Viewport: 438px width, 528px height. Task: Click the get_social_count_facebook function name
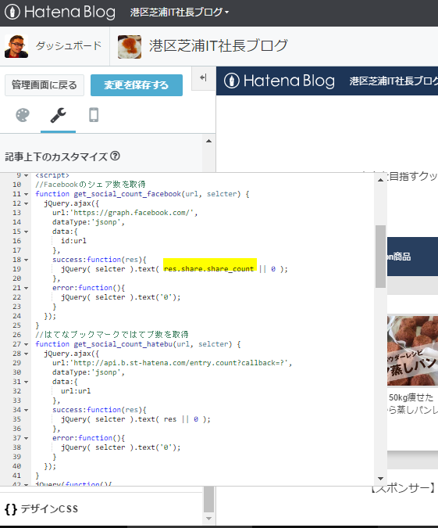(127, 194)
